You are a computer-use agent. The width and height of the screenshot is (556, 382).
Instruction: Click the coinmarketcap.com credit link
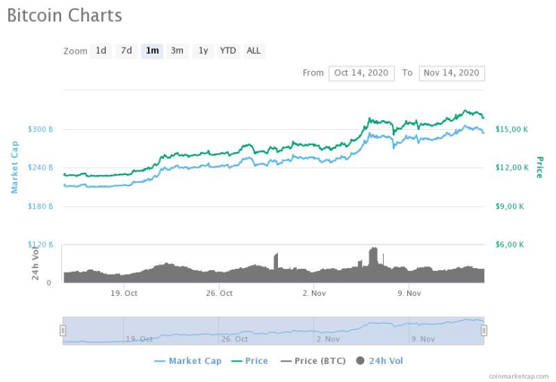(518, 376)
